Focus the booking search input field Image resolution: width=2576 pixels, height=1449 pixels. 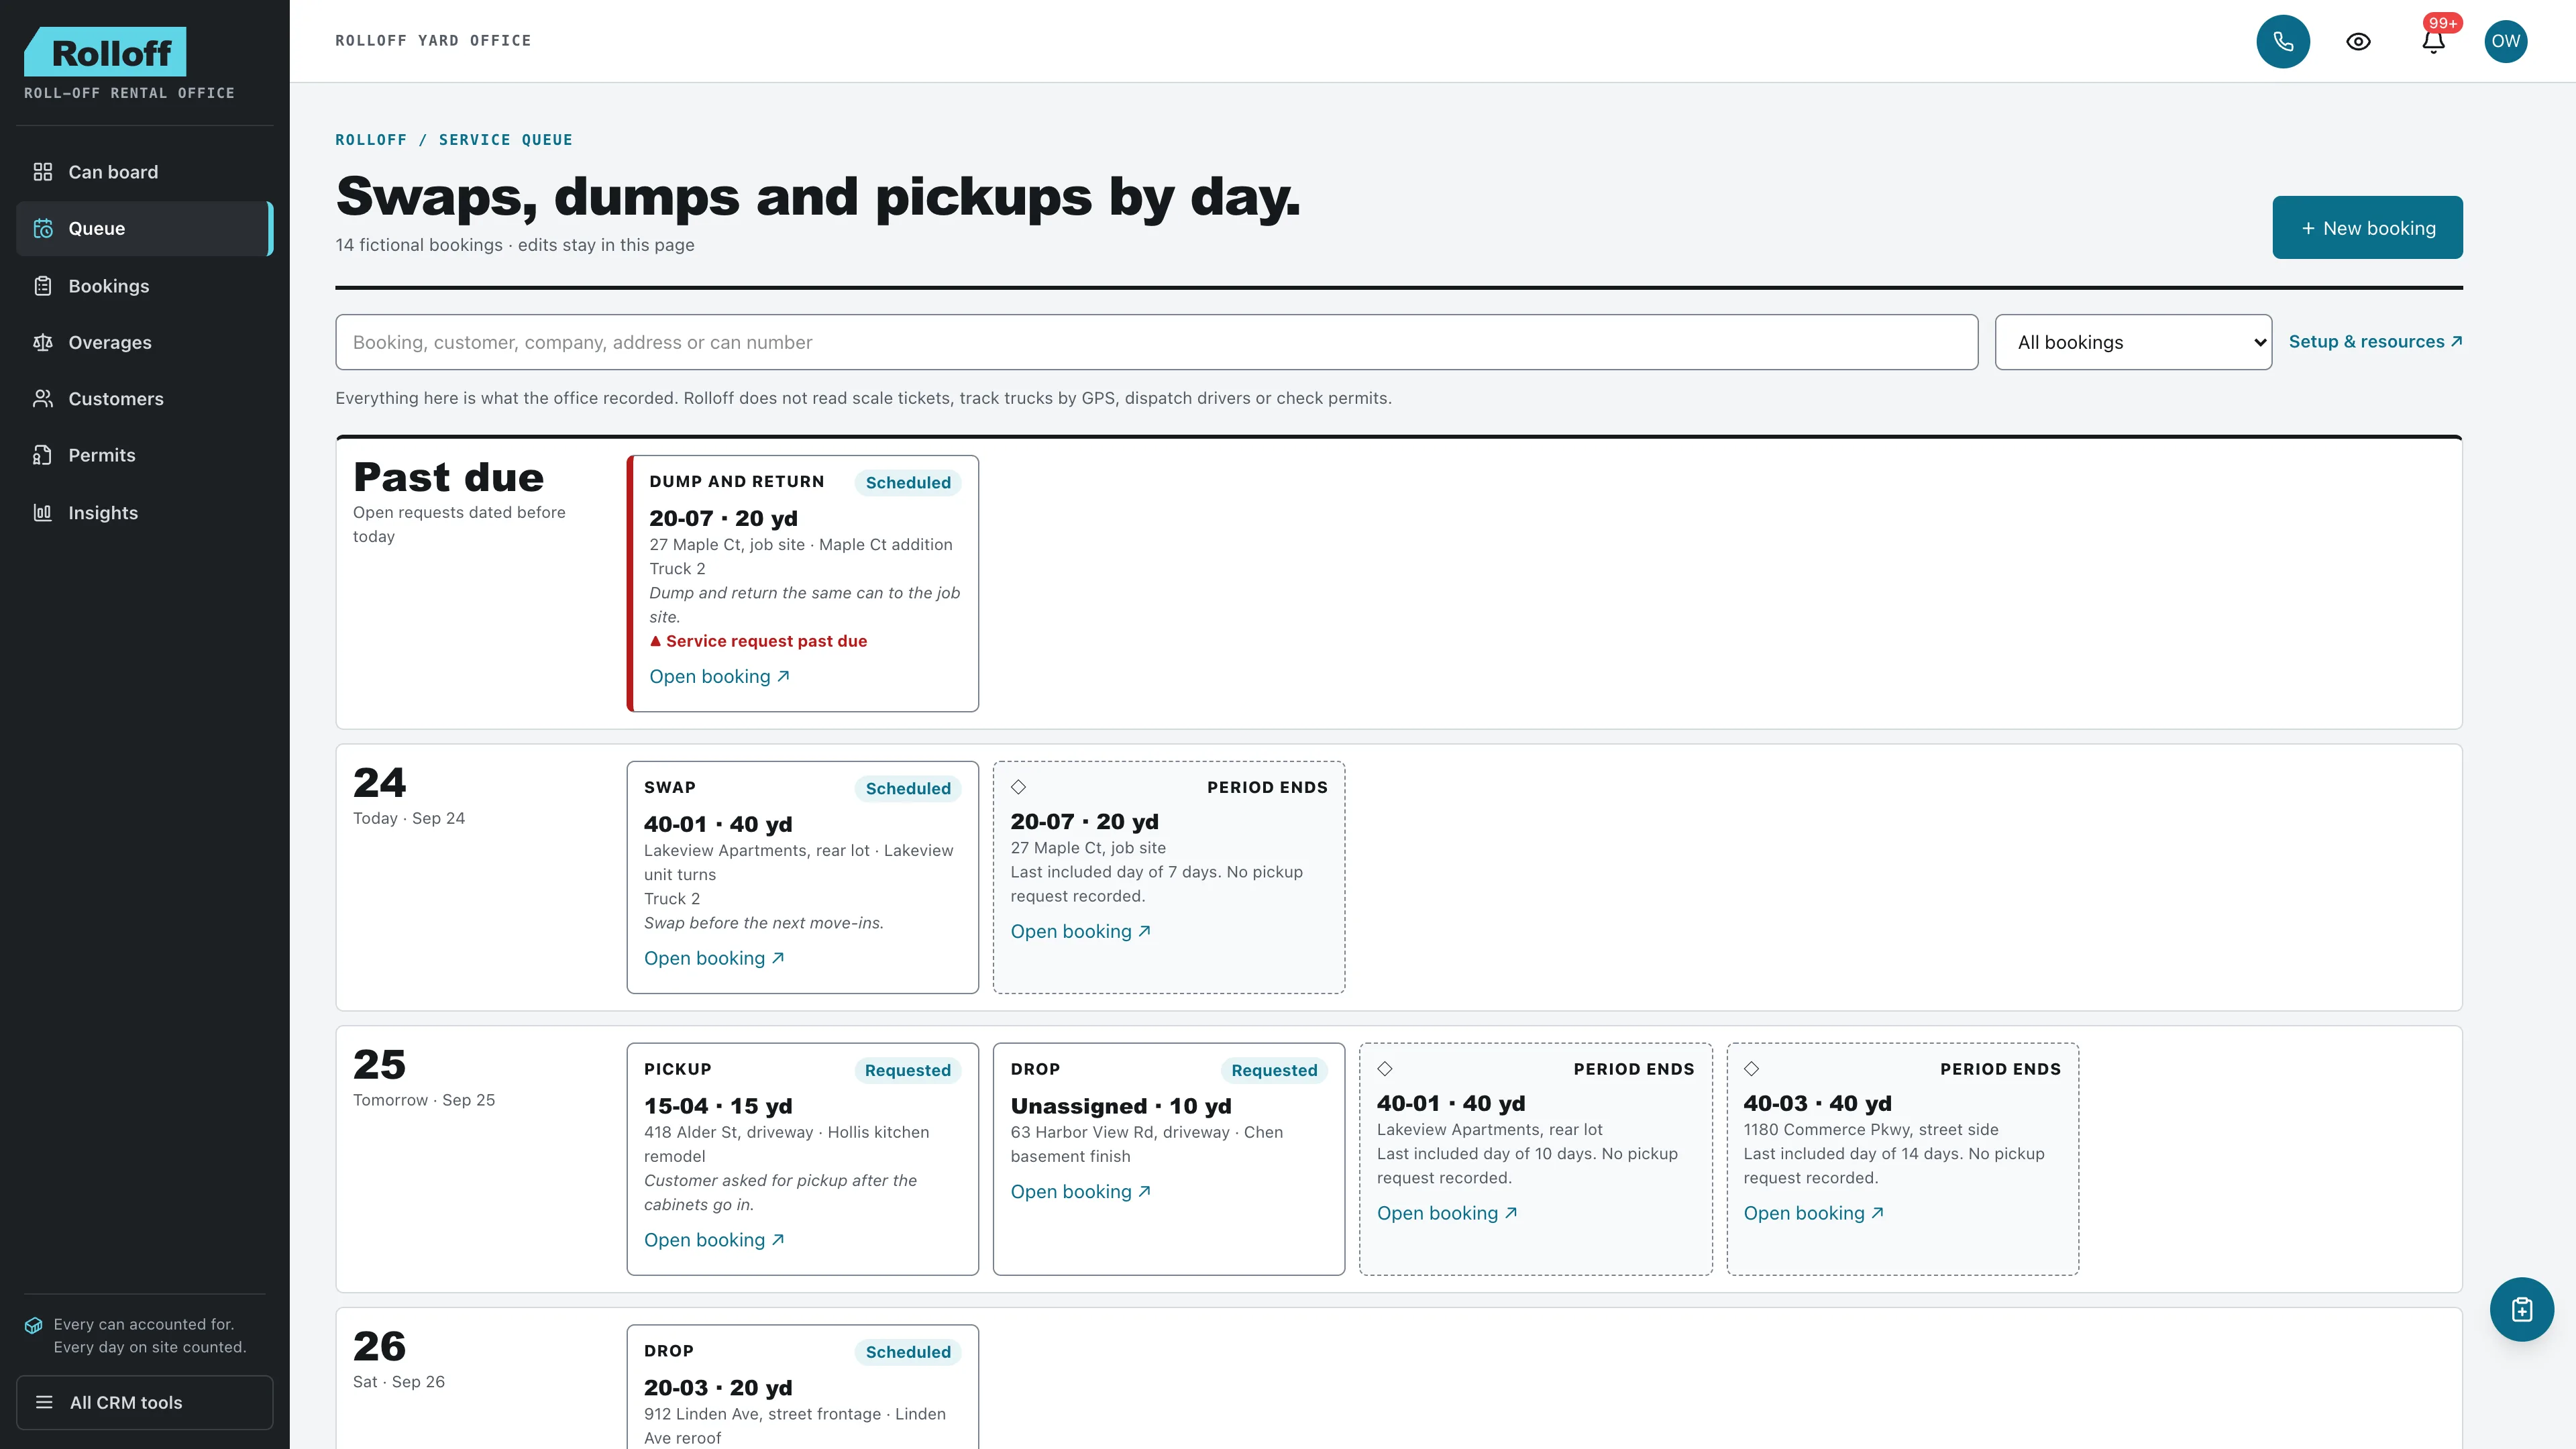pos(1156,342)
